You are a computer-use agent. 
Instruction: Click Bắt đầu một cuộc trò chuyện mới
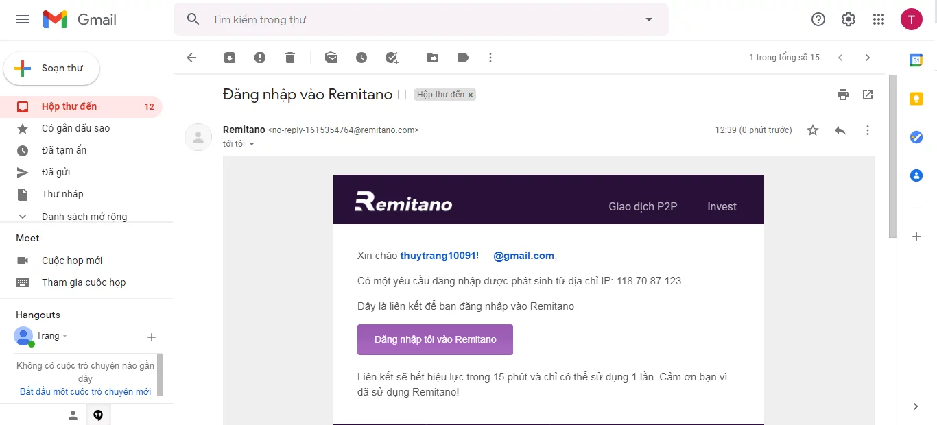(x=85, y=391)
